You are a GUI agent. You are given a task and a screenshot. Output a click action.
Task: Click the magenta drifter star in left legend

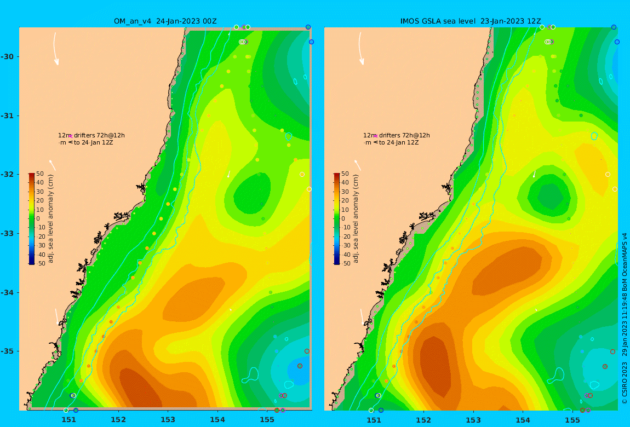coord(70,136)
